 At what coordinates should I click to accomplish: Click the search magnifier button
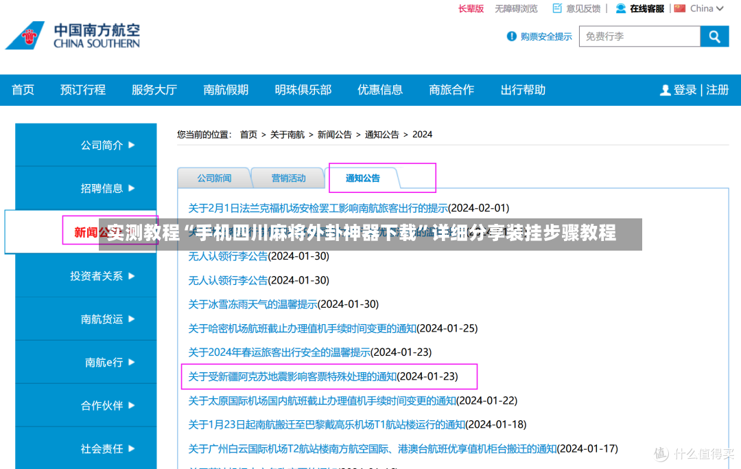(714, 36)
